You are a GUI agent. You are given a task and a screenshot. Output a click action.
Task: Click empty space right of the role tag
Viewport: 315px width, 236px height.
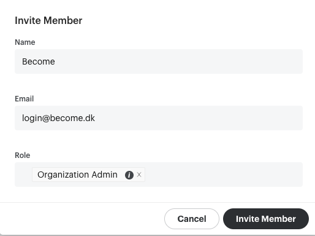pos(224,175)
